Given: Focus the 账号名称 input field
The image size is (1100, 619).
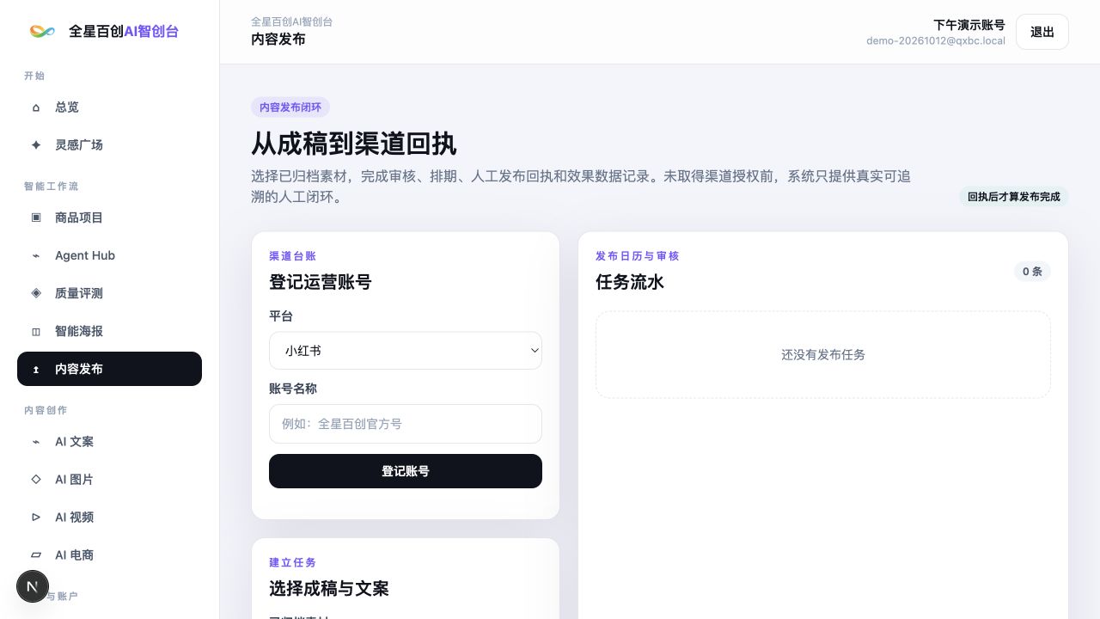Looking at the screenshot, I should 406,424.
